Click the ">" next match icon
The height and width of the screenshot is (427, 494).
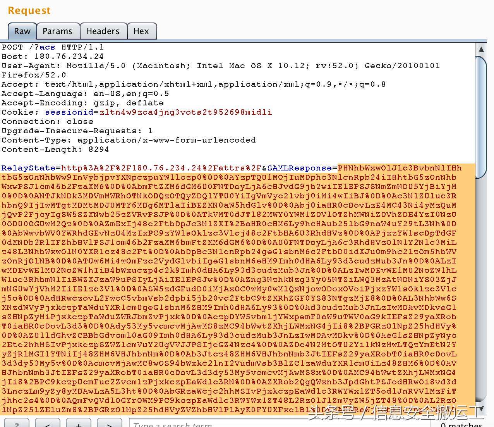click(109, 424)
